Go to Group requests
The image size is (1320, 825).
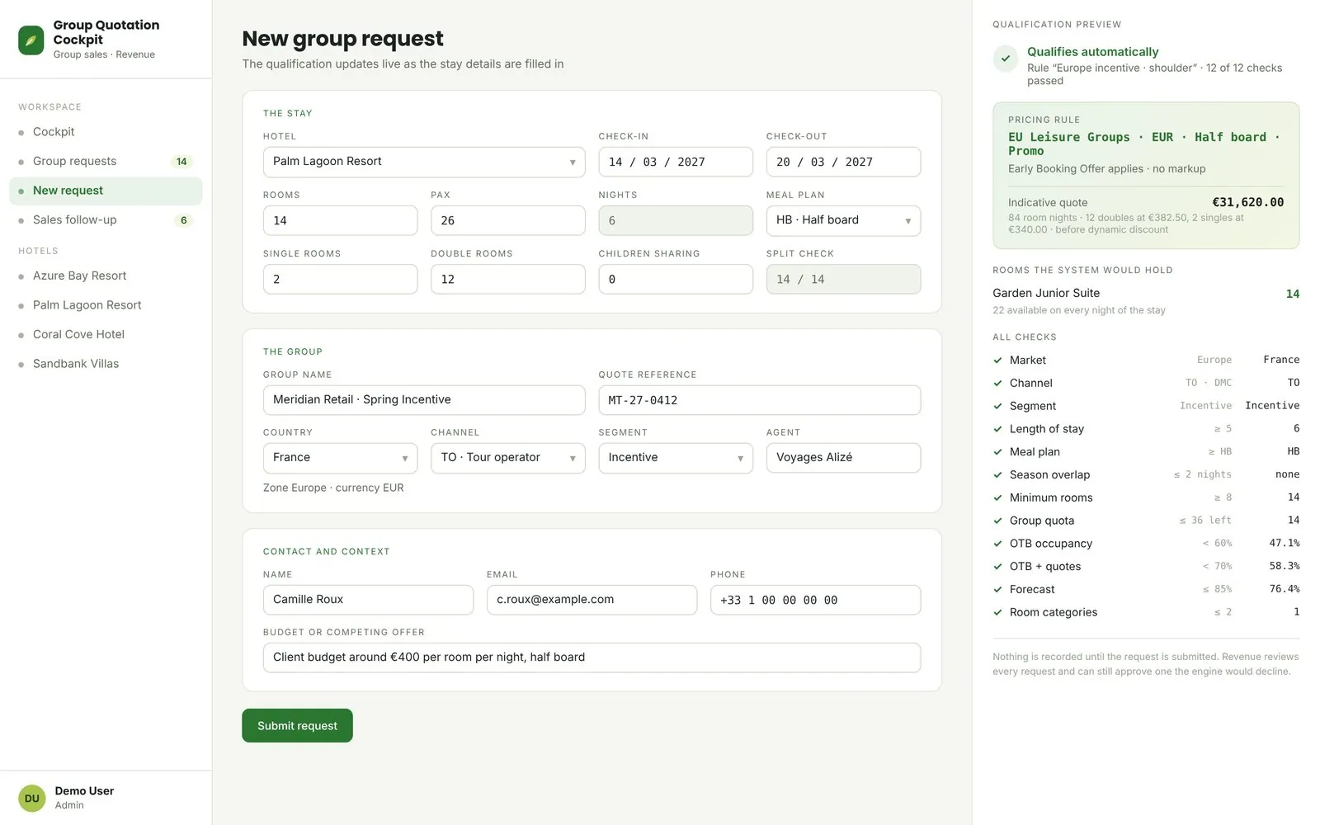click(x=106, y=162)
